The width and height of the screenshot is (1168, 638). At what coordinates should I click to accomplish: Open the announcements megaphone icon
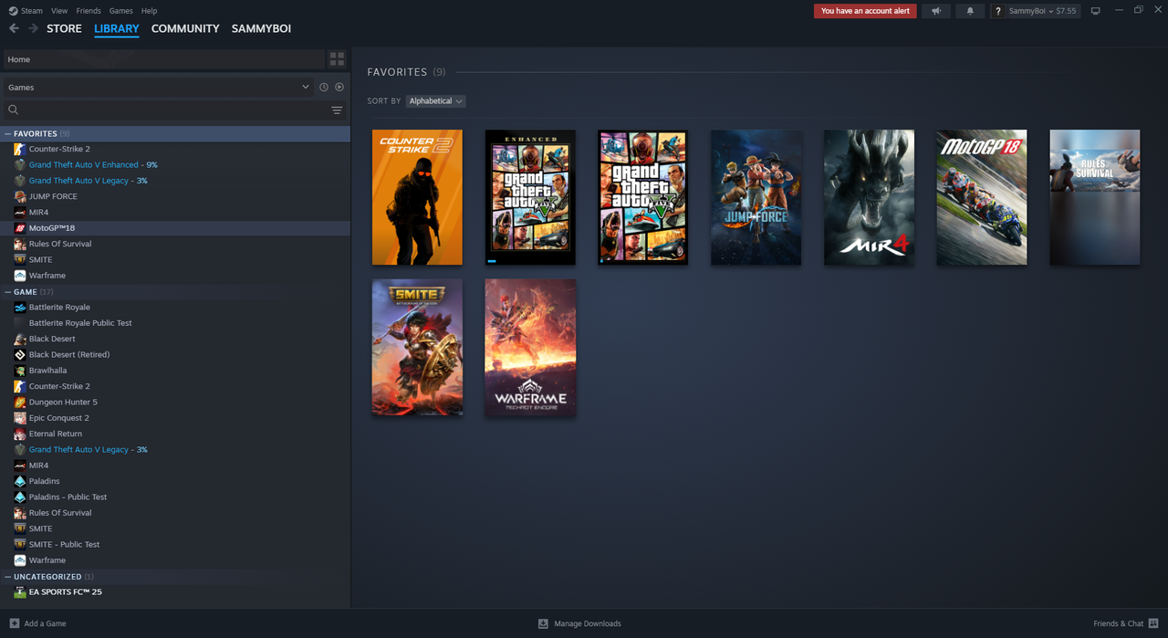[x=935, y=11]
